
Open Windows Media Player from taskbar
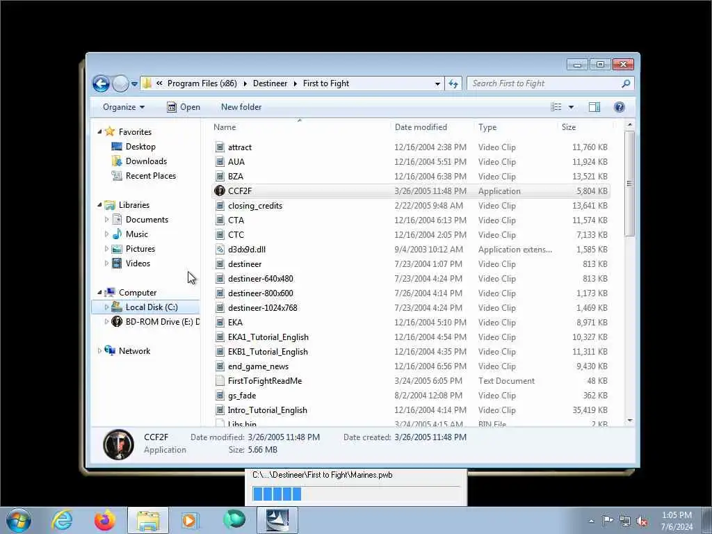coord(190,520)
